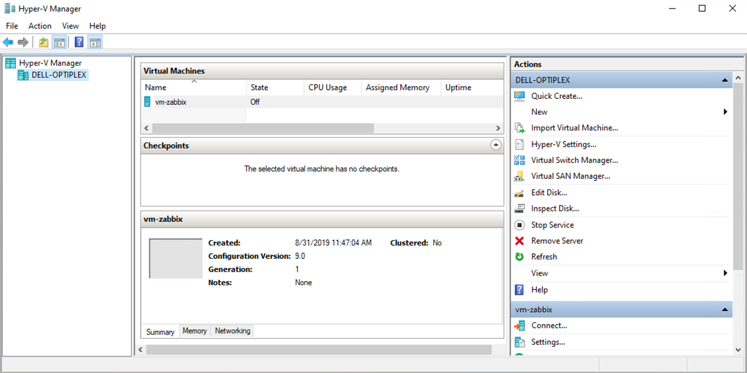Click the Refresh icon in Actions panel
Viewport: 747px width, 373px height.
pos(521,257)
